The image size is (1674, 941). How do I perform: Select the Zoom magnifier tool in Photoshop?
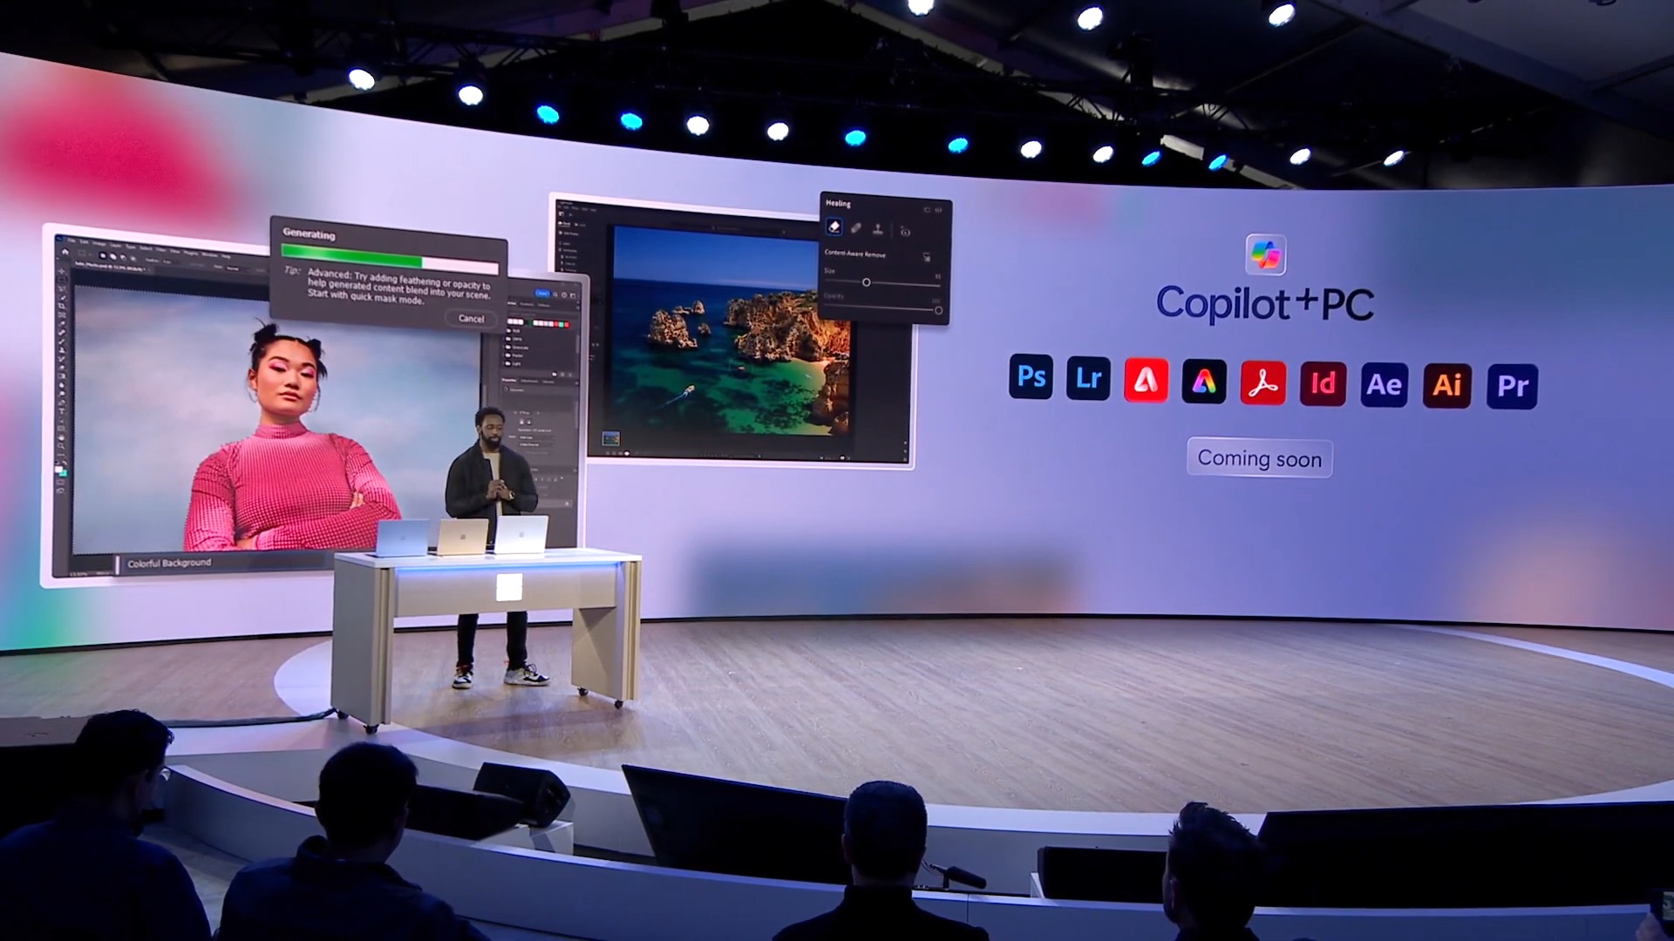pos(62,446)
